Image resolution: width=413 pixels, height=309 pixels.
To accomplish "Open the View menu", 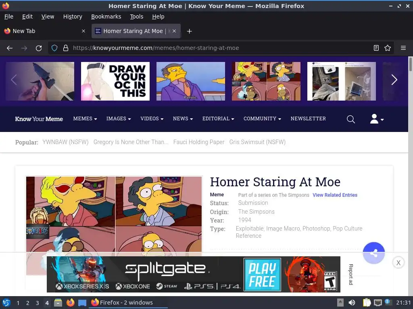I will [x=48, y=16].
